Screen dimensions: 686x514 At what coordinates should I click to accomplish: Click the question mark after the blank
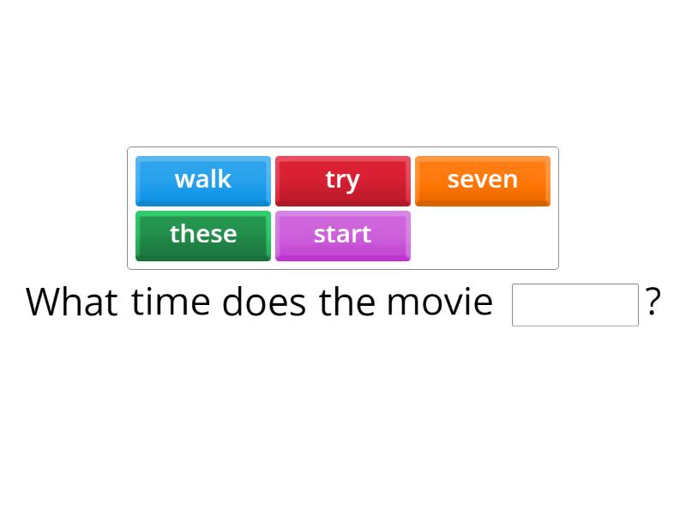coord(655,302)
